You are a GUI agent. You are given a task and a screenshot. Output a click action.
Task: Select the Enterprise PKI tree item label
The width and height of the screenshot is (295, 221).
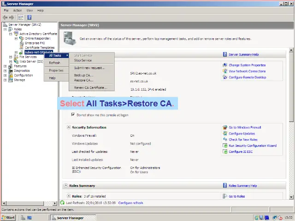35,43
